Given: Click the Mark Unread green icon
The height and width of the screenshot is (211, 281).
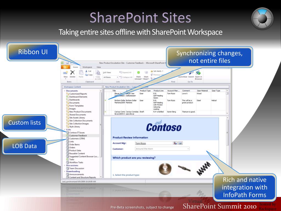Looking at the screenshot, I should 138,73.
